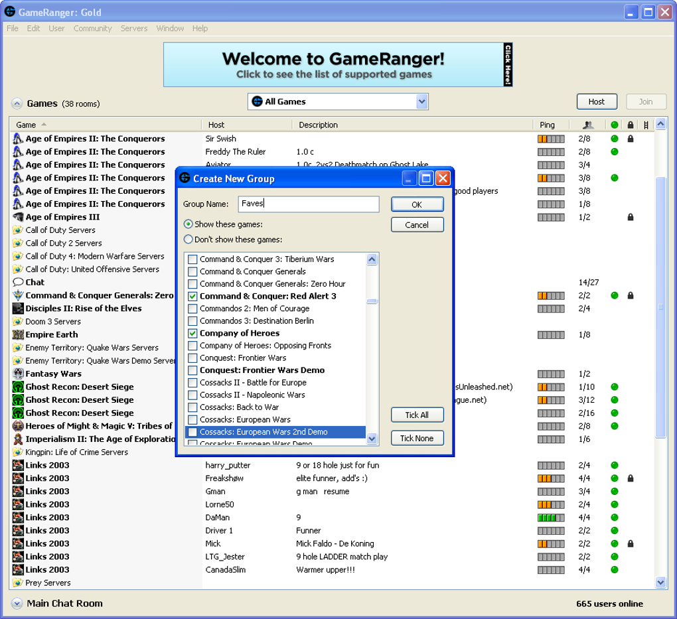677x619 pixels.
Task: Collapse the Games section
Action: [17, 103]
